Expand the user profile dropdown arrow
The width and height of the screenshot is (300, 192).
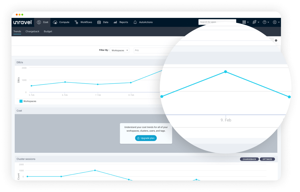pos(279,22)
